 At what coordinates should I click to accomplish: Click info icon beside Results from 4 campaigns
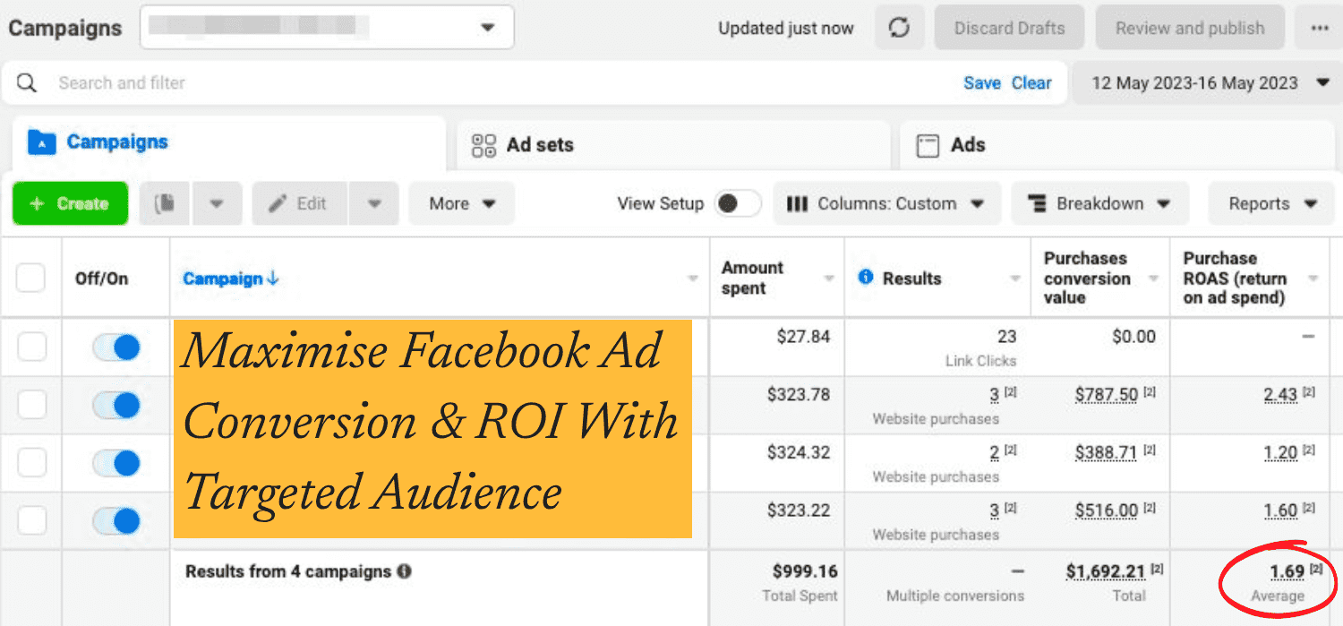[405, 571]
